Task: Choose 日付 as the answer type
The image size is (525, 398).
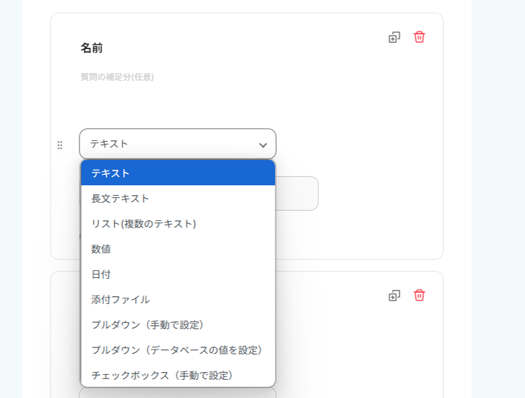Action: click(x=177, y=274)
